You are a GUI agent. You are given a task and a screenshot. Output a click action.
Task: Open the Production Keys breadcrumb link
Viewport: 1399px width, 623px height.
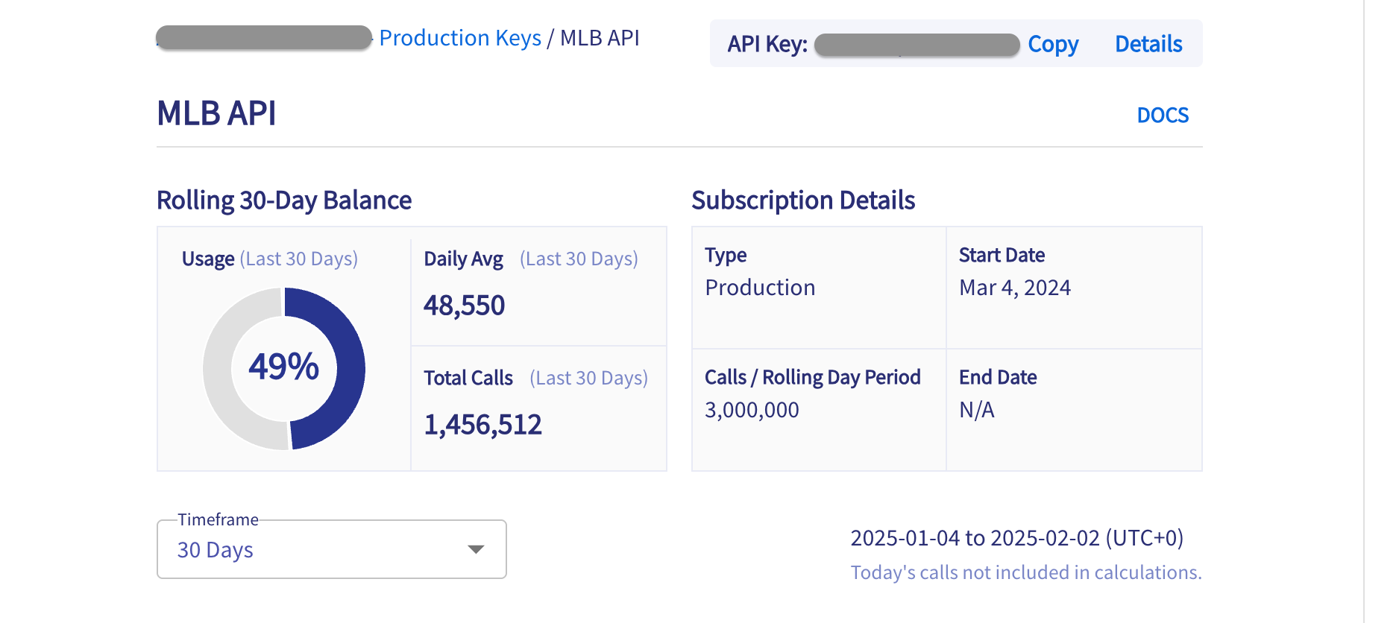click(460, 38)
